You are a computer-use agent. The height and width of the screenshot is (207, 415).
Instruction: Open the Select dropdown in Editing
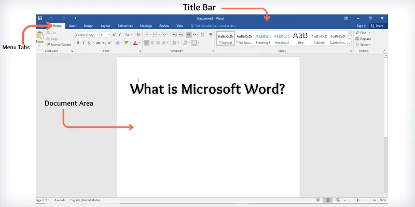click(x=363, y=45)
